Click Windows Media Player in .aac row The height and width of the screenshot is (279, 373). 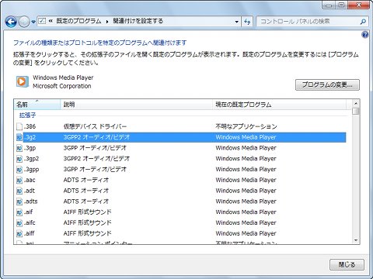246,180
